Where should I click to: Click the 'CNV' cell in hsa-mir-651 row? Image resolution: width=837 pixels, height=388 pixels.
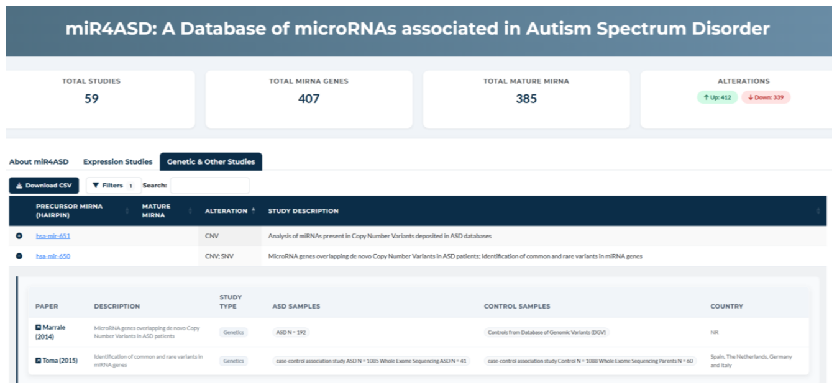point(230,236)
